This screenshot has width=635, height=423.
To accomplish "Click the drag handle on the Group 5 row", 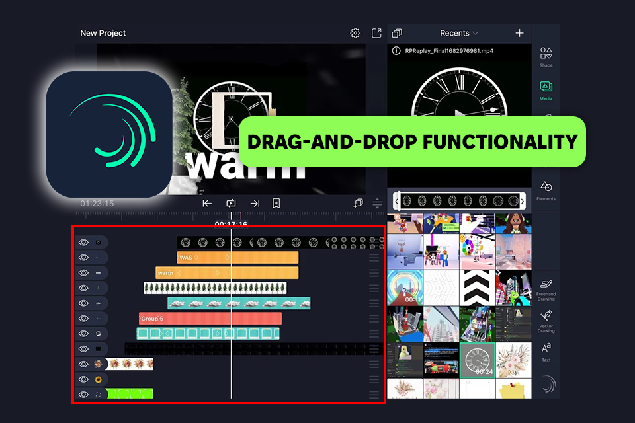I will click(374, 319).
